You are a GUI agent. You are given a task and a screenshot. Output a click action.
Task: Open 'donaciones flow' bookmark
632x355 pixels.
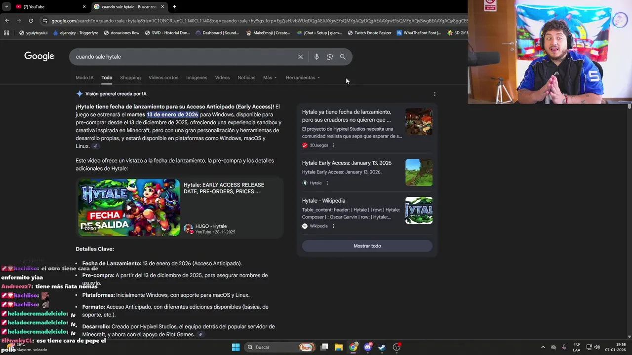[121, 33]
